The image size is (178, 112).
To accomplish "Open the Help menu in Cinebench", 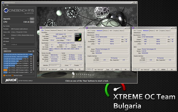I will (7, 5).
